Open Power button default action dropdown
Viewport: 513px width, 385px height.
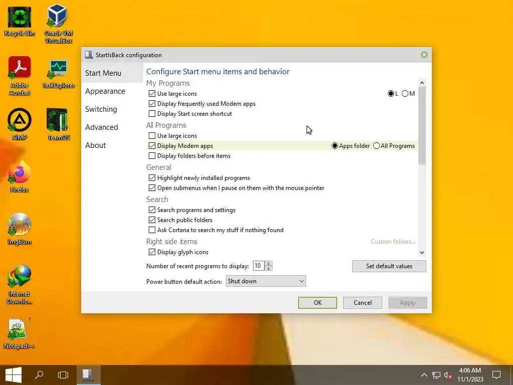(266, 281)
